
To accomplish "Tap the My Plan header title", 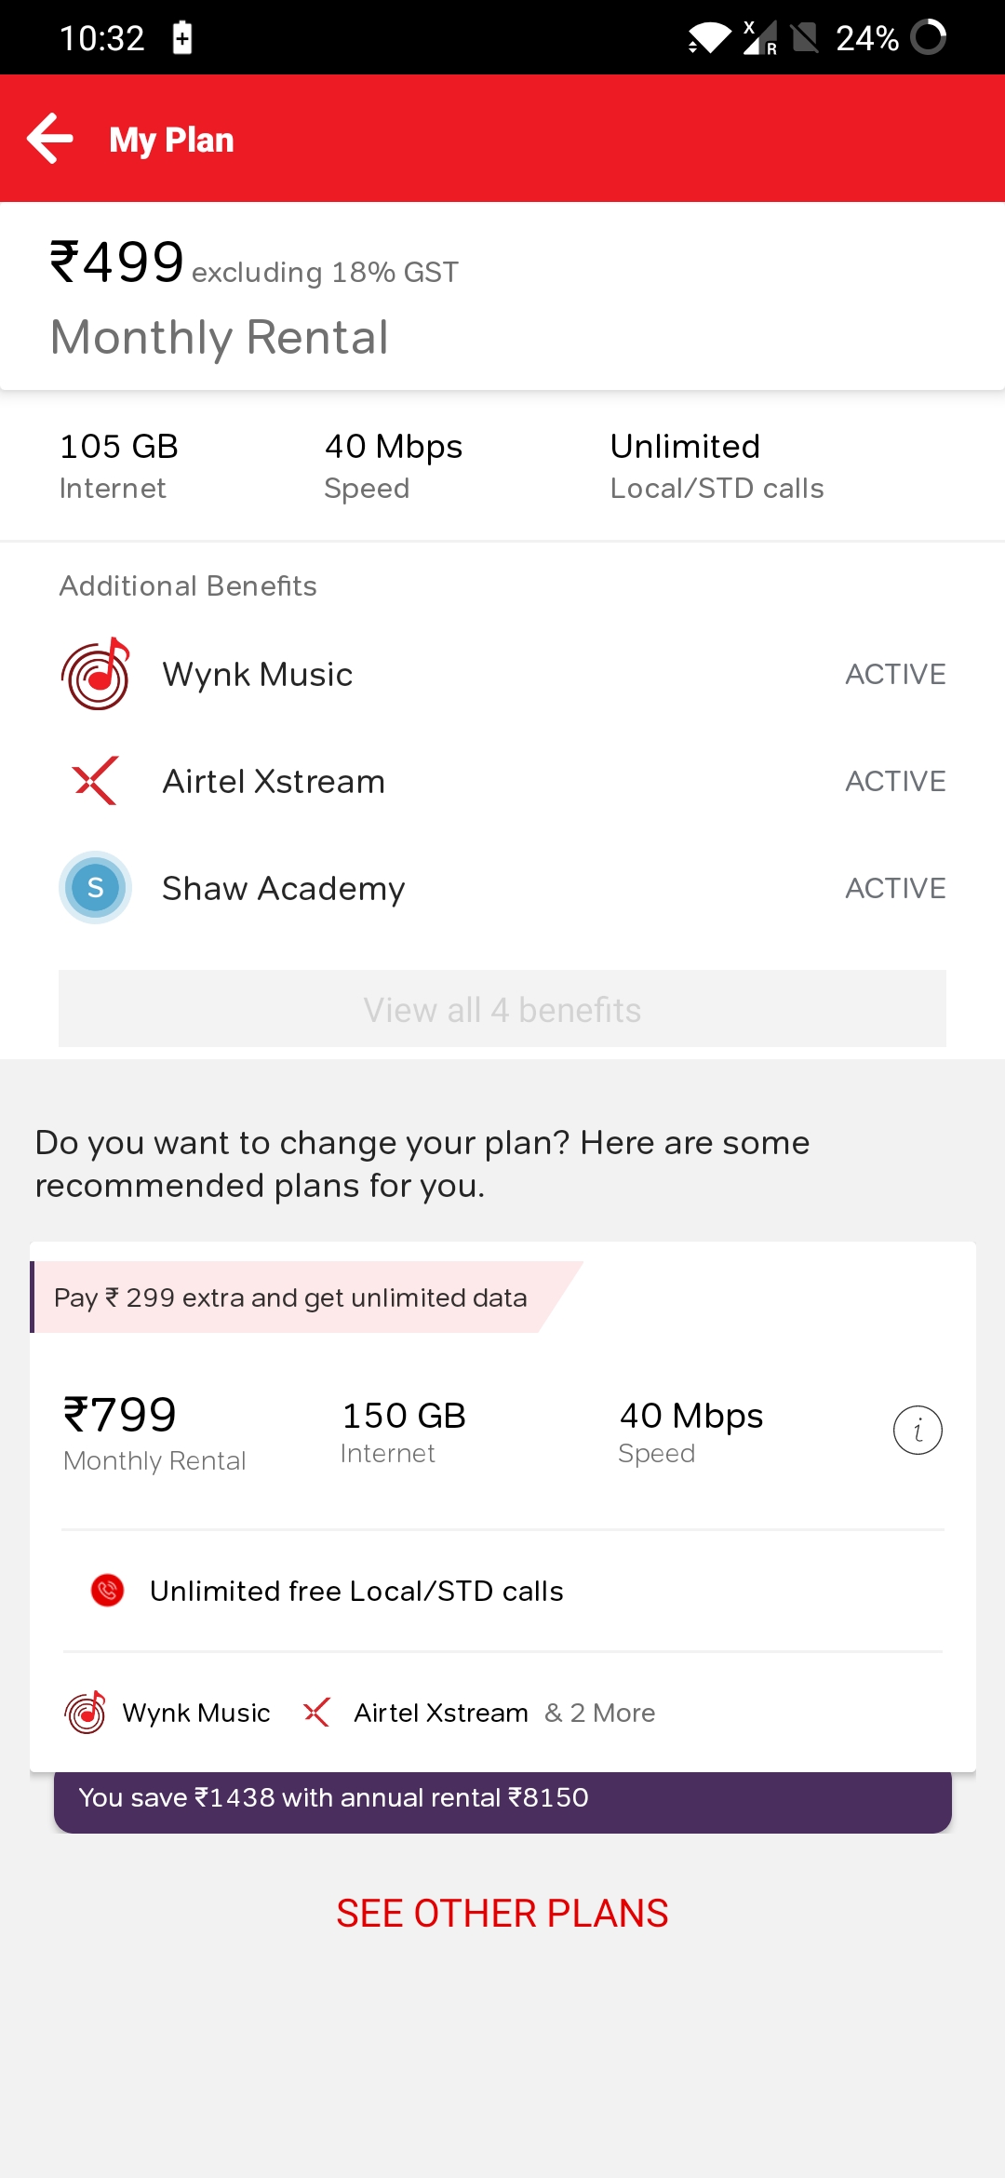I will (x=171, y=140).
